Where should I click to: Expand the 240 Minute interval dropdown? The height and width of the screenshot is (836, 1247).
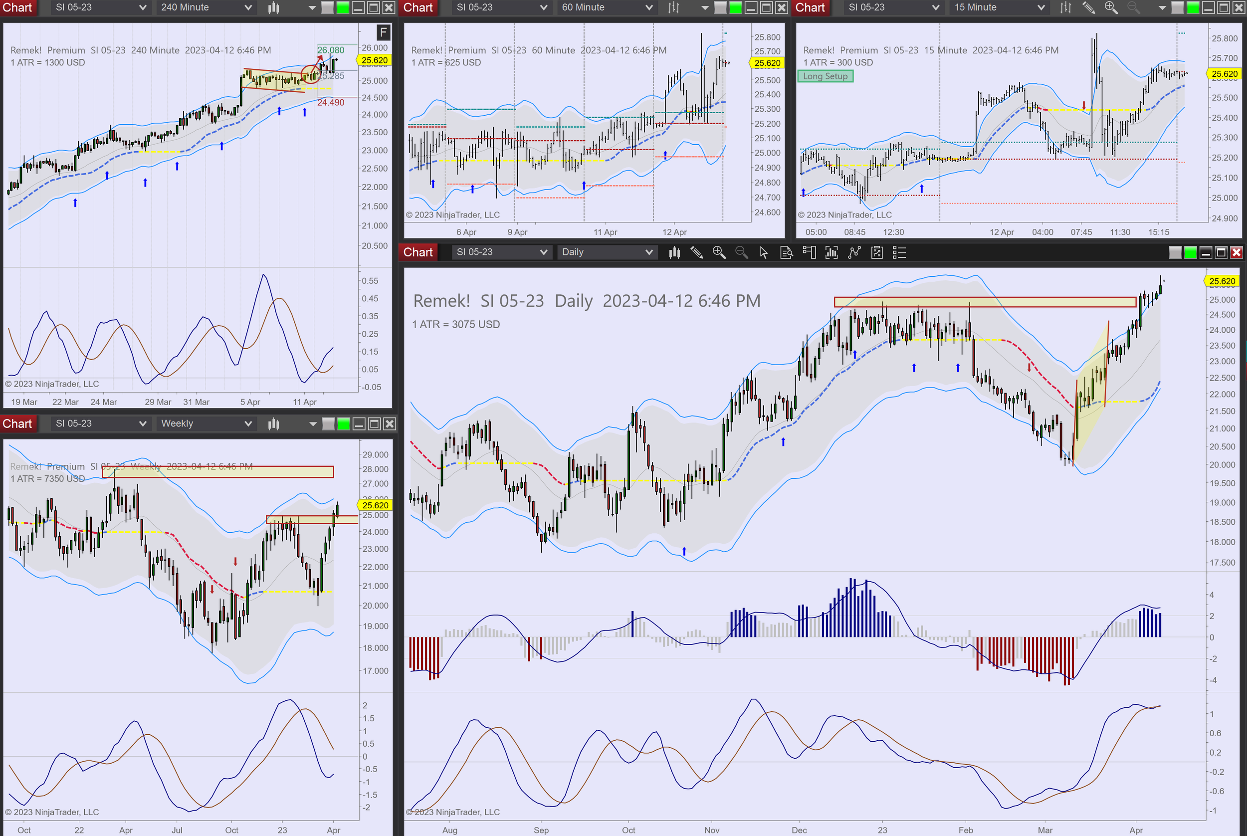248,7
